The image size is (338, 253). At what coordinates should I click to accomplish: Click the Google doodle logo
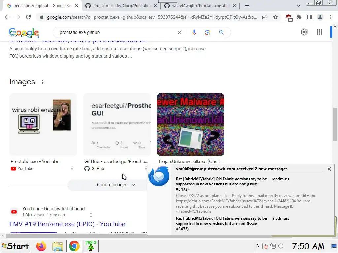[x=24, y=33]
